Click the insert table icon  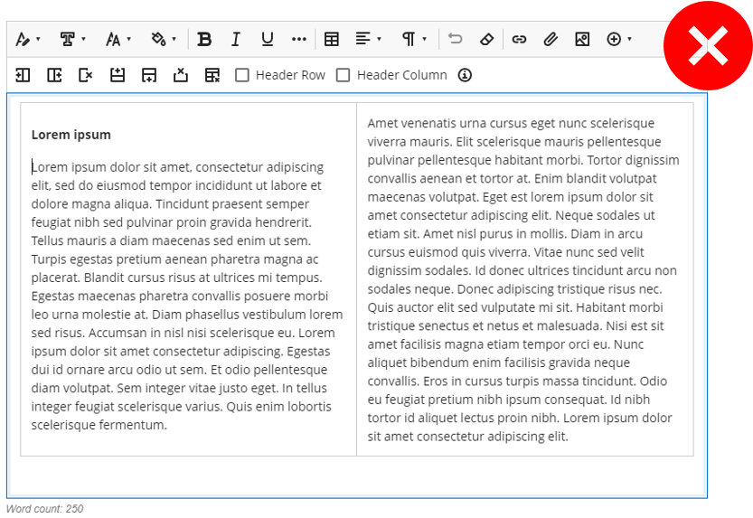(332, 40)
